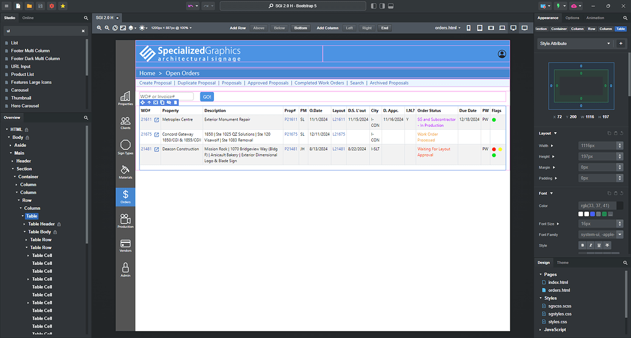Switch to the Animation tab
The image size is (631, 338).
tap(595, 18)
